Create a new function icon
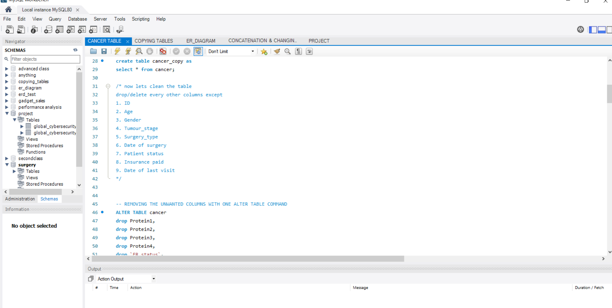612x308 pixels. coord(93,29)
